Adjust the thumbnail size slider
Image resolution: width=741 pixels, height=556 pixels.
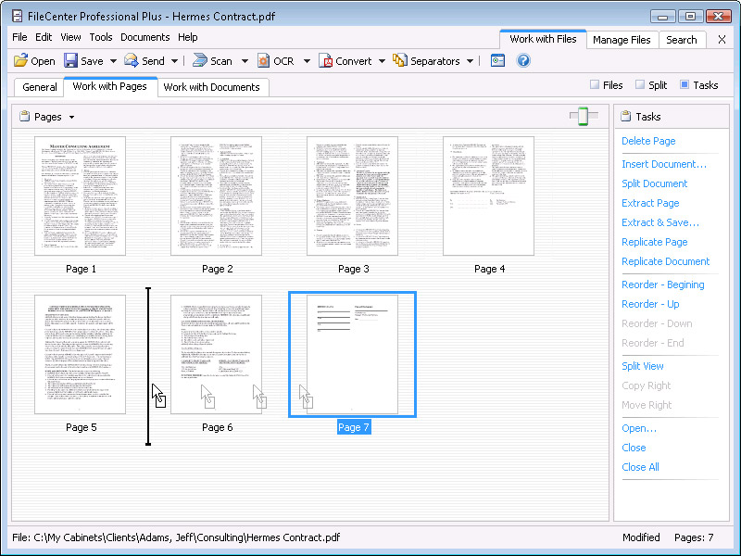pos(583,116)
